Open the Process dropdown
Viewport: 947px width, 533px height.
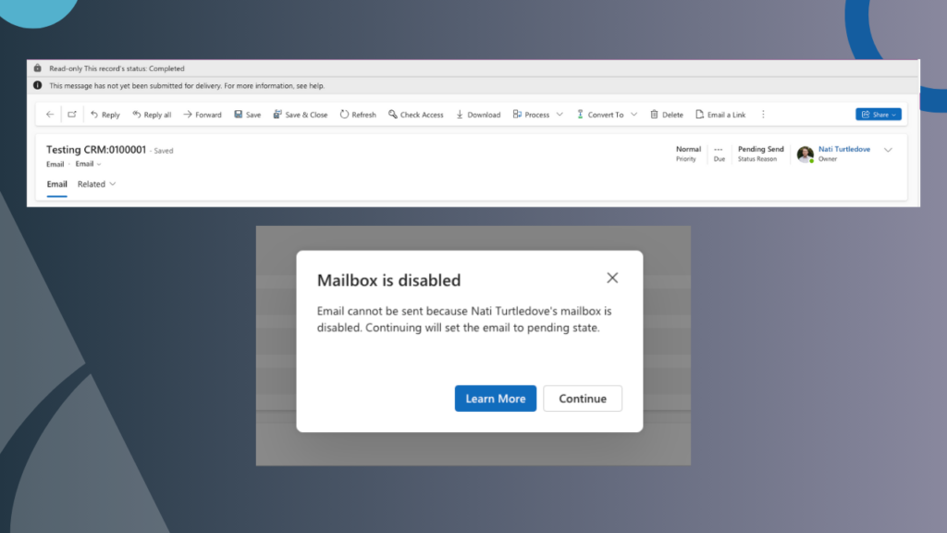pos(536,114)
